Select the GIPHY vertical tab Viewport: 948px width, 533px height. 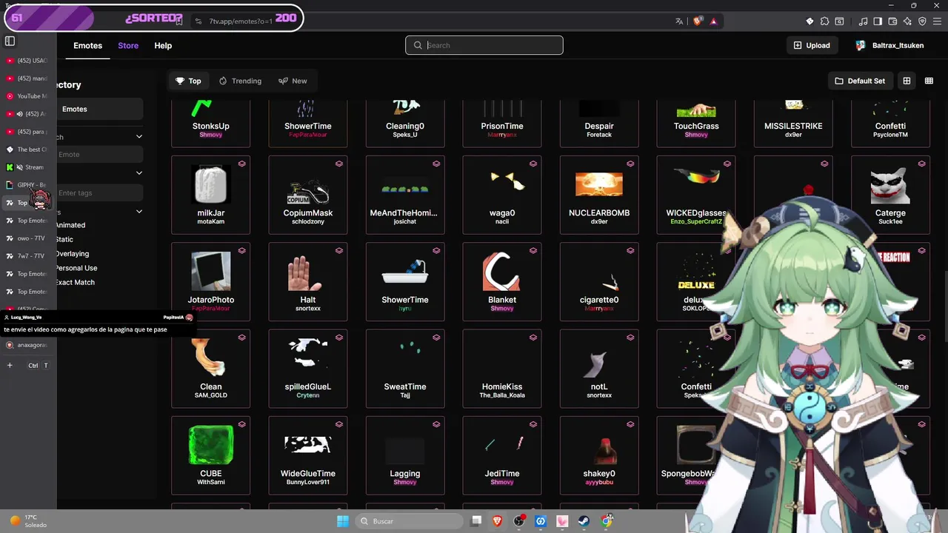click(x=27, y=185)
